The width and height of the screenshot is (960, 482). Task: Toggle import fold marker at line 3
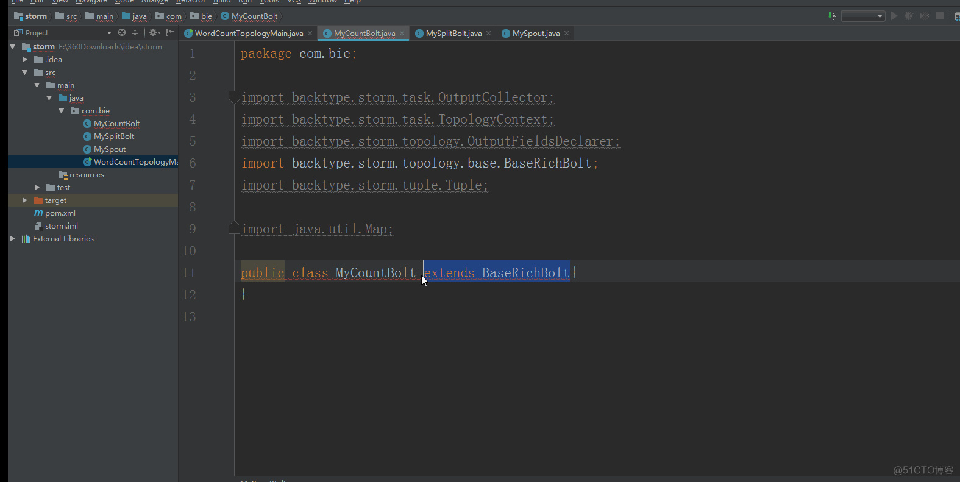pos(234,97)
